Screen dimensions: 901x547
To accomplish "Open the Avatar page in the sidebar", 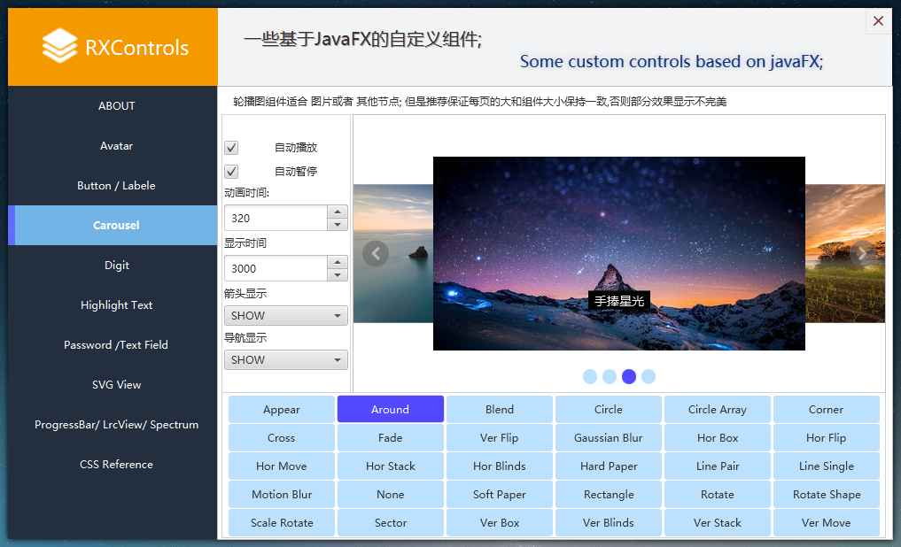I will pos(116,146).
